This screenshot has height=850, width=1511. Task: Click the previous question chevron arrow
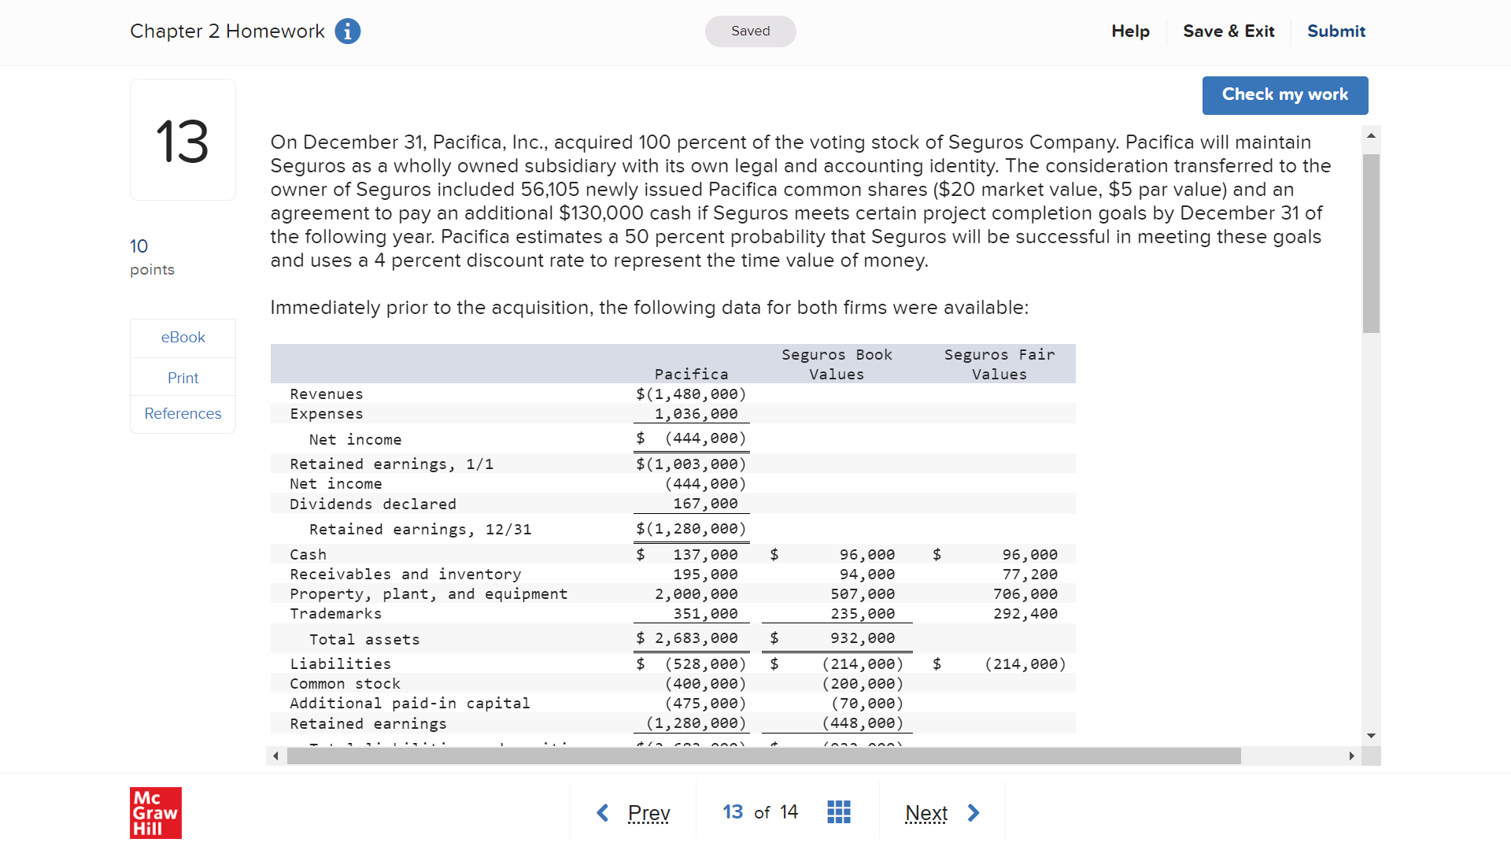[603, 812]
